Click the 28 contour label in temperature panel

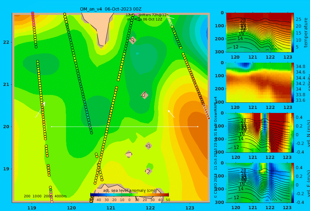click(243, 20)
